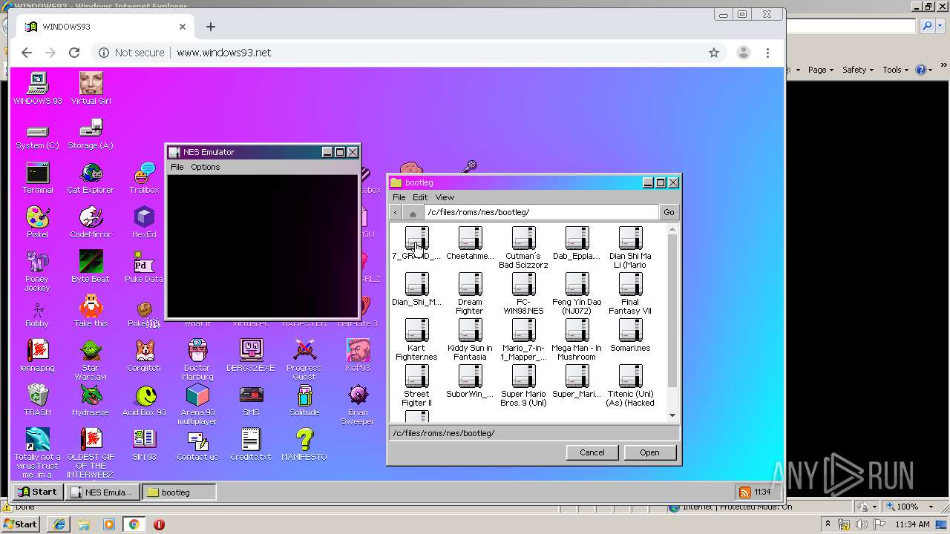Open the Tools dropdown in Internet Explorer

click(894, 70)
